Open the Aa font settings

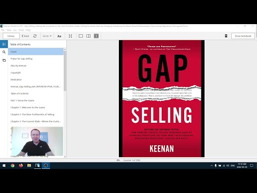[x=59, y=36]
